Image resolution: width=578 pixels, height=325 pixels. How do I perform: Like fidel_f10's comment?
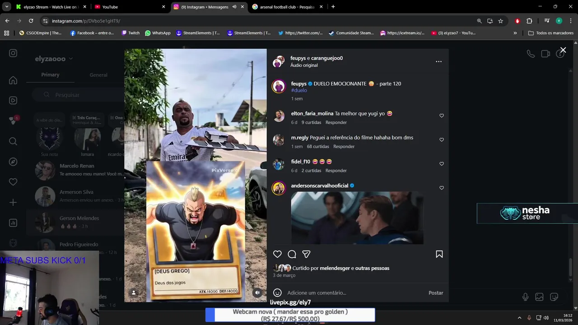[x=442, y=163]
